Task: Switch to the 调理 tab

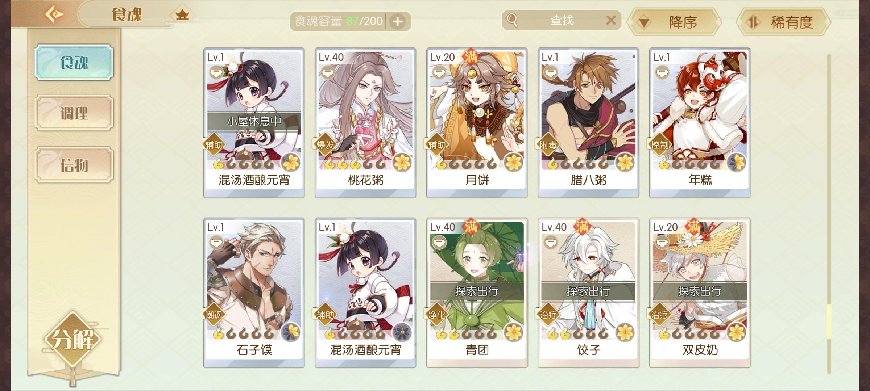Action: [74, 113]
